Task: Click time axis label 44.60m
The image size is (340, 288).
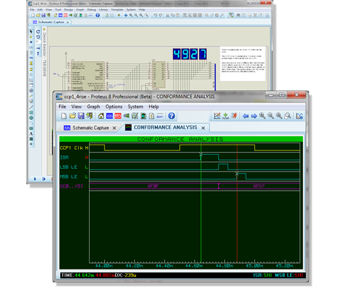Action: tap(194, 266)
